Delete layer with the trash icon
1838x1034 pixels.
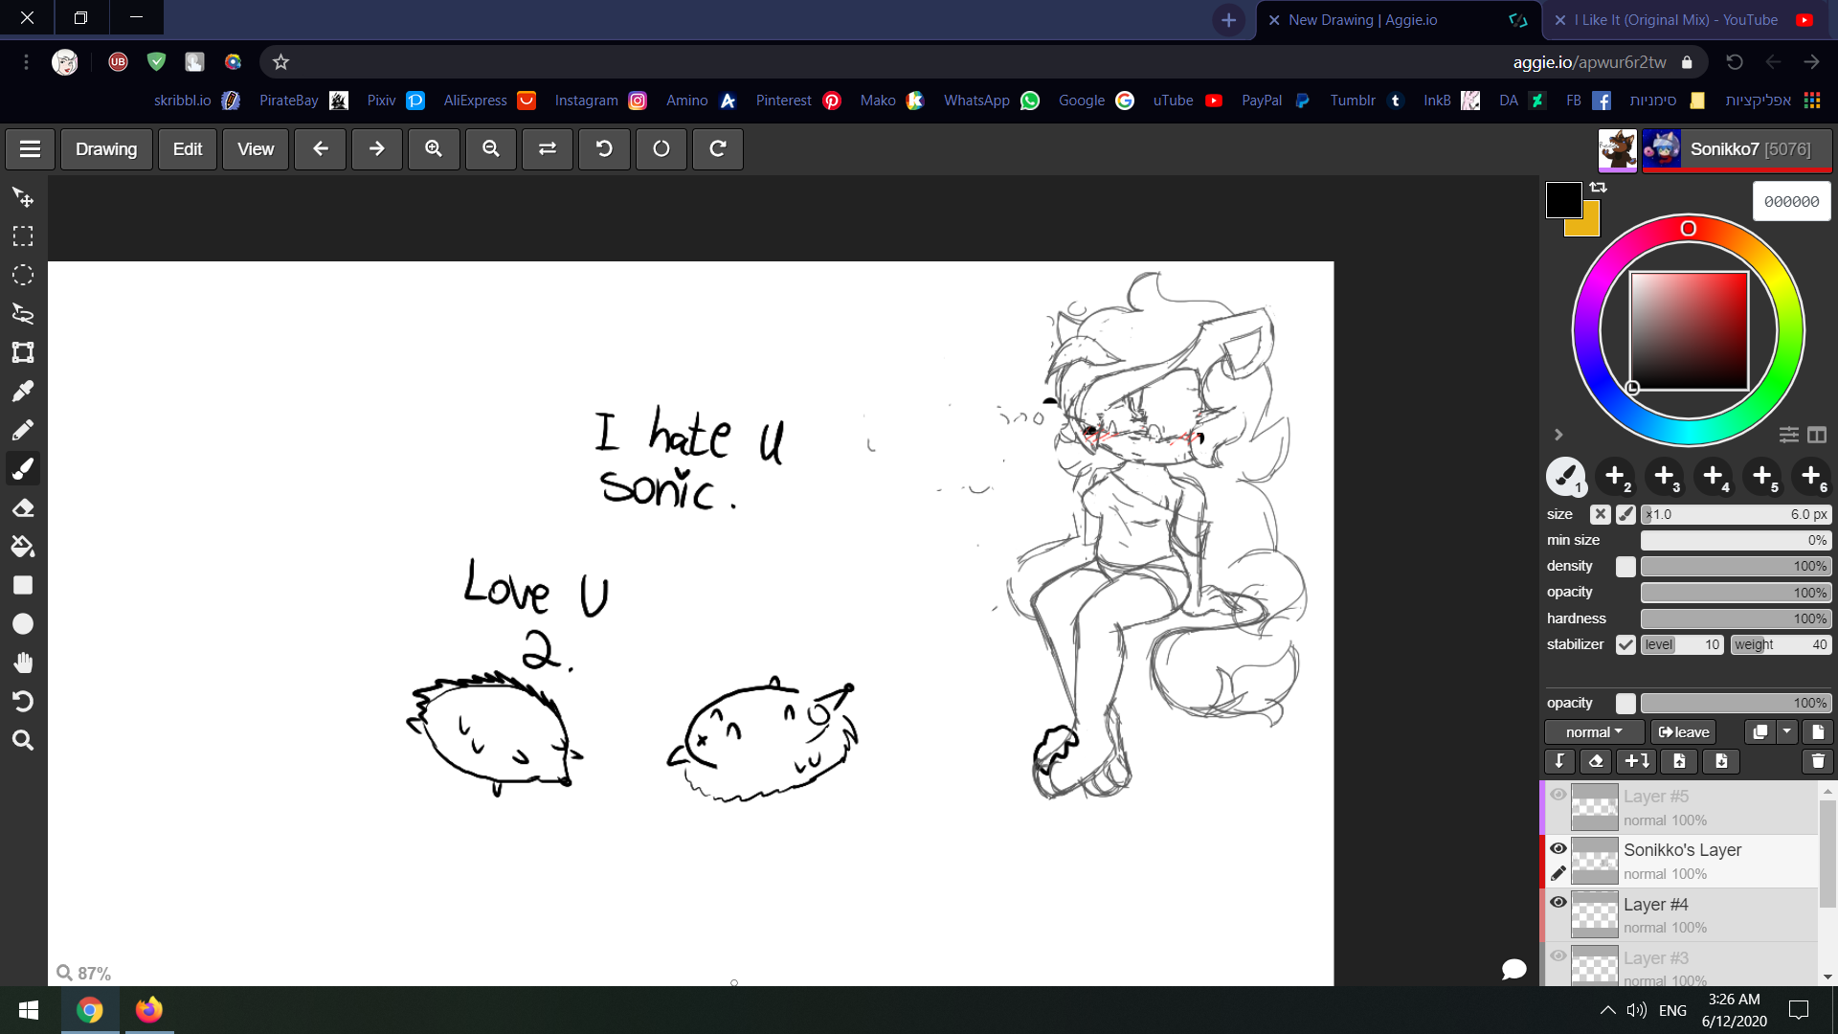click(x=1817, y=761)
